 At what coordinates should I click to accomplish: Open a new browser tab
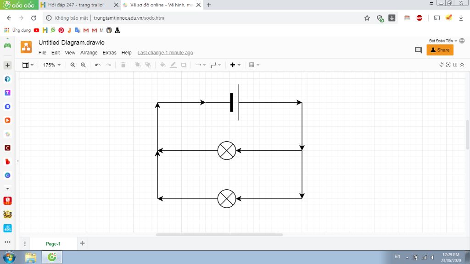pos(209,5)
